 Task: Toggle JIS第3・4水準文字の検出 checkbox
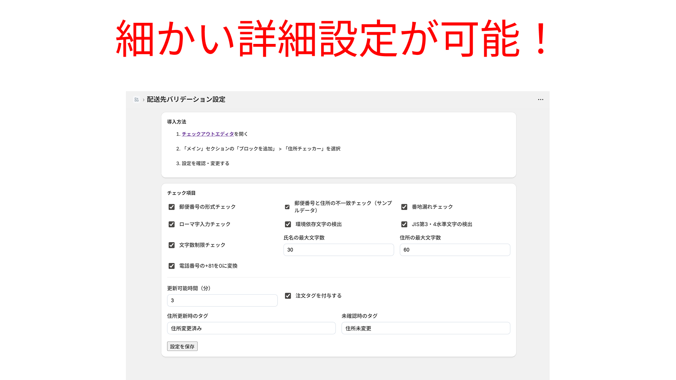[404, 224]
